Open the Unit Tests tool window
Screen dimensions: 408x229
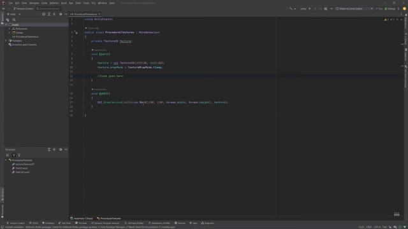coord(65,223)
